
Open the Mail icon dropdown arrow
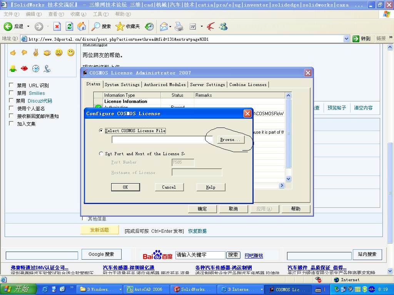tap(170, 27)
